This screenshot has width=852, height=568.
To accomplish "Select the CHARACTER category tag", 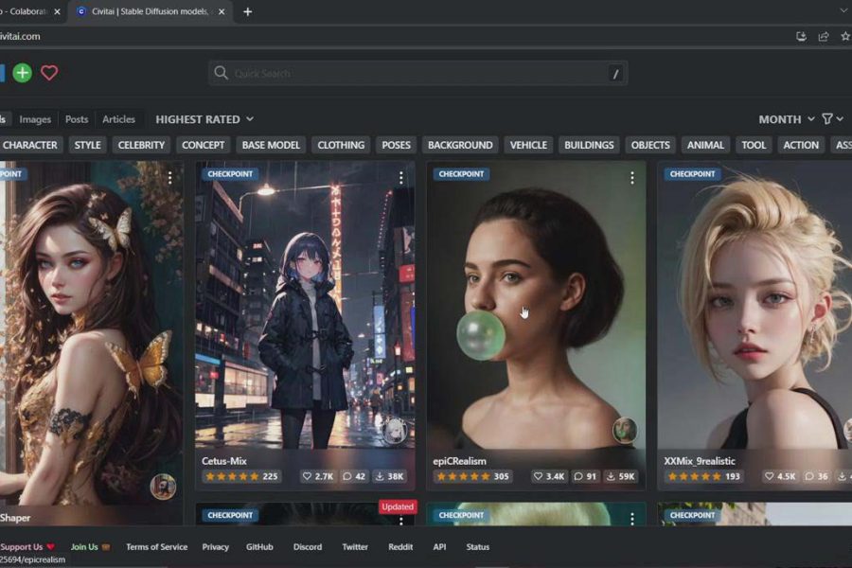I will (30, 145).
